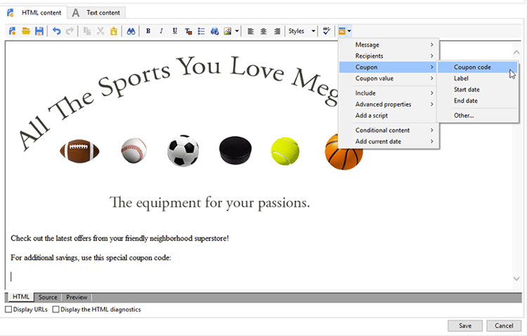Screen dimensions: 527x336
Task: Apply Underline formatting
Action: pyautogui.click(x=174, y=31)
